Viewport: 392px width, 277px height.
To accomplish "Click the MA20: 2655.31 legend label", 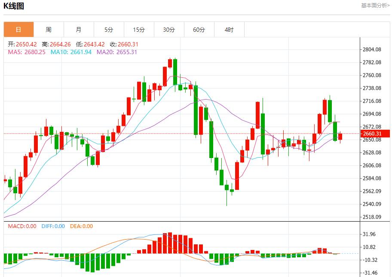I will (116, 52).
